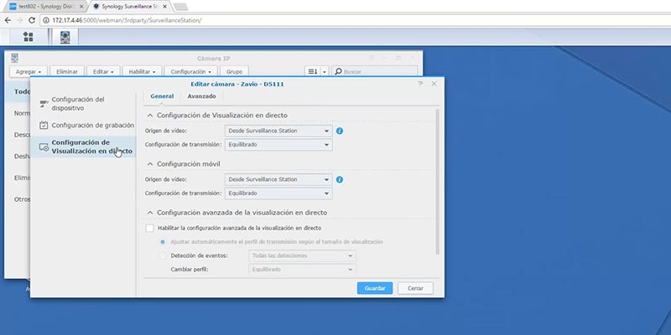
Task: Click the browser forward arrow
Action: (19, 20)
